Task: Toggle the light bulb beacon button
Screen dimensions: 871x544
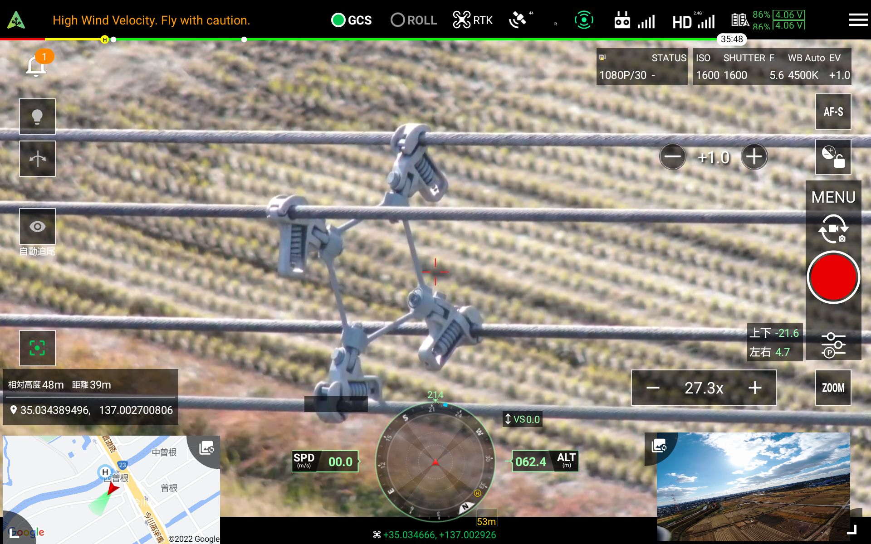Action: pos(37,117)
